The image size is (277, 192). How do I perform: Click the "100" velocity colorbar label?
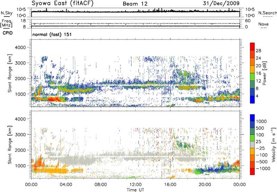click(261, 135)
